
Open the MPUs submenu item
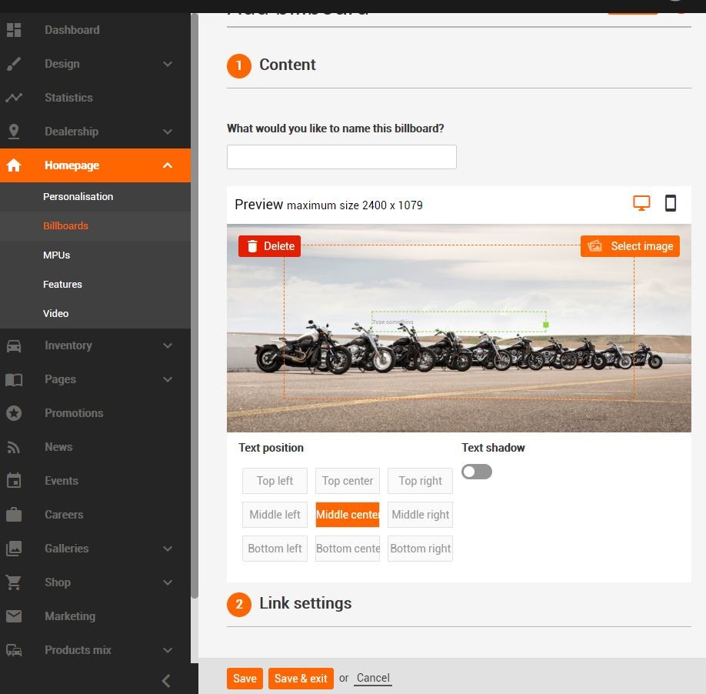click(57, 255)
